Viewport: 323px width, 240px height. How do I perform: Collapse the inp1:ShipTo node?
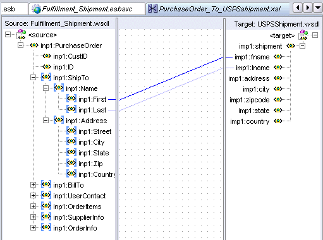33,78
